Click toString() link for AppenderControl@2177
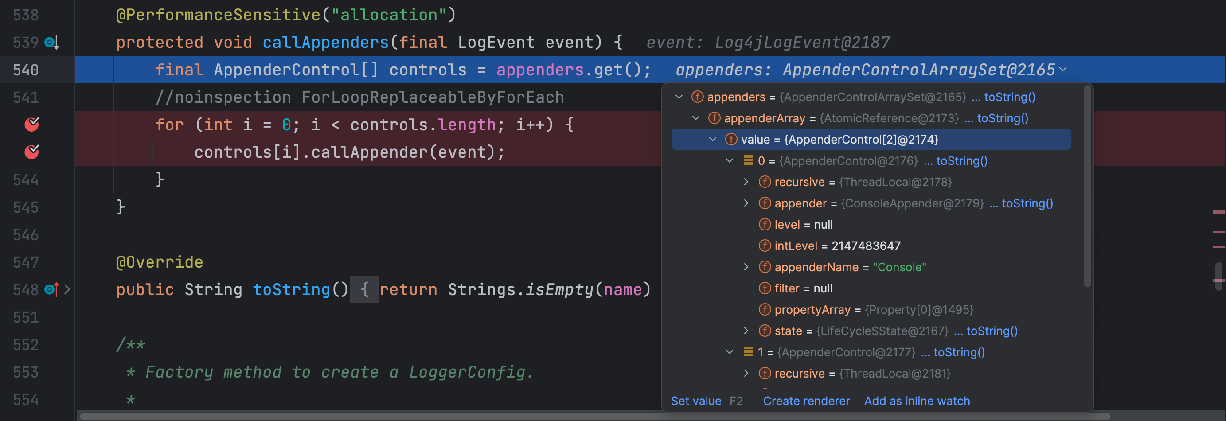 (959, 352)
